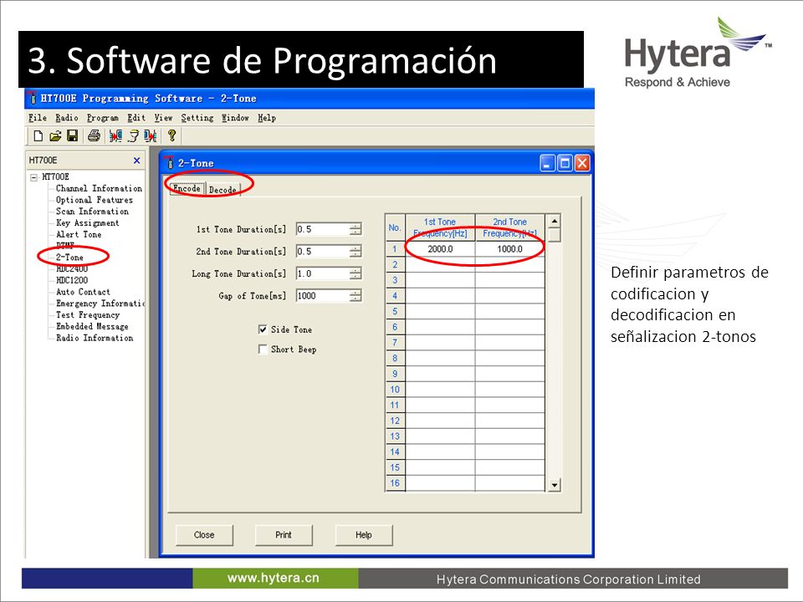Click the write-to-radio toolbar icon
The image size is (803, 602).
pos(150,136)
